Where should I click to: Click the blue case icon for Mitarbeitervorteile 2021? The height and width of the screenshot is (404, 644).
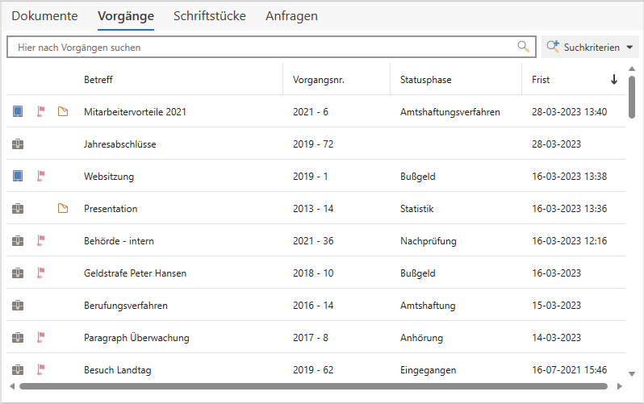pos(18,111)
